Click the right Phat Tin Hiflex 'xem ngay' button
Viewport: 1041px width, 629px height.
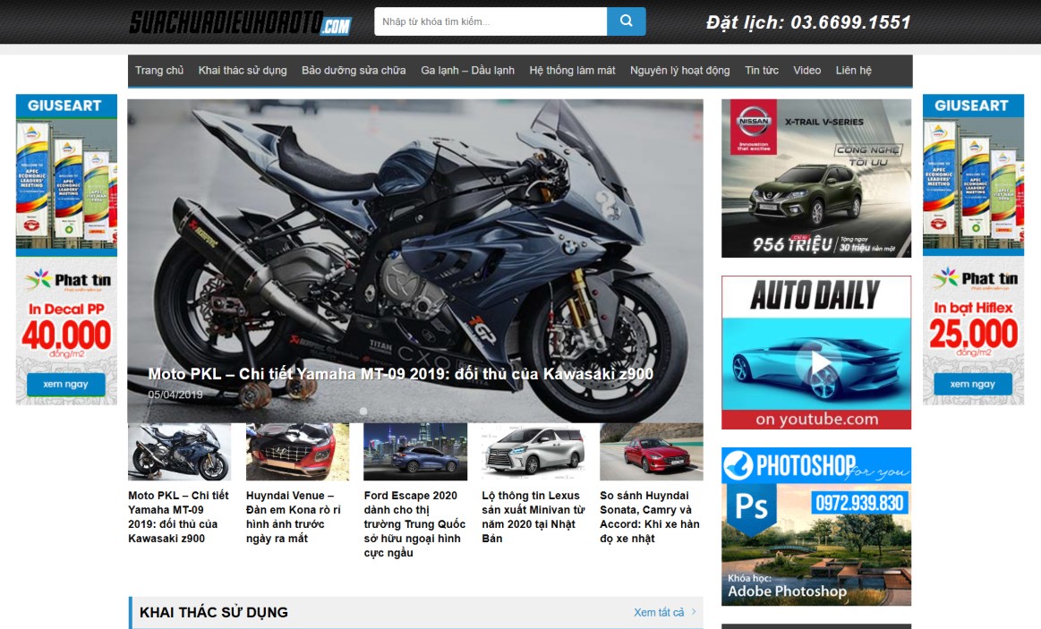pyautogui.click(x=972, y=384)
